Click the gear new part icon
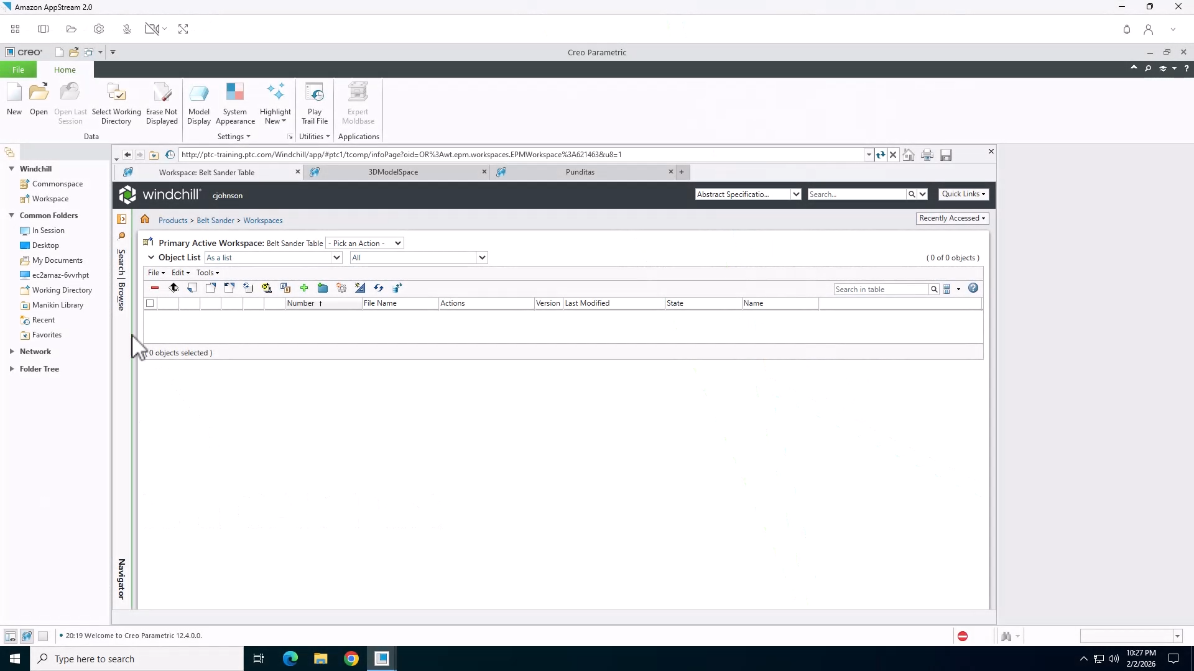Viewport: 1194px width, 671px height. (341, 288)
